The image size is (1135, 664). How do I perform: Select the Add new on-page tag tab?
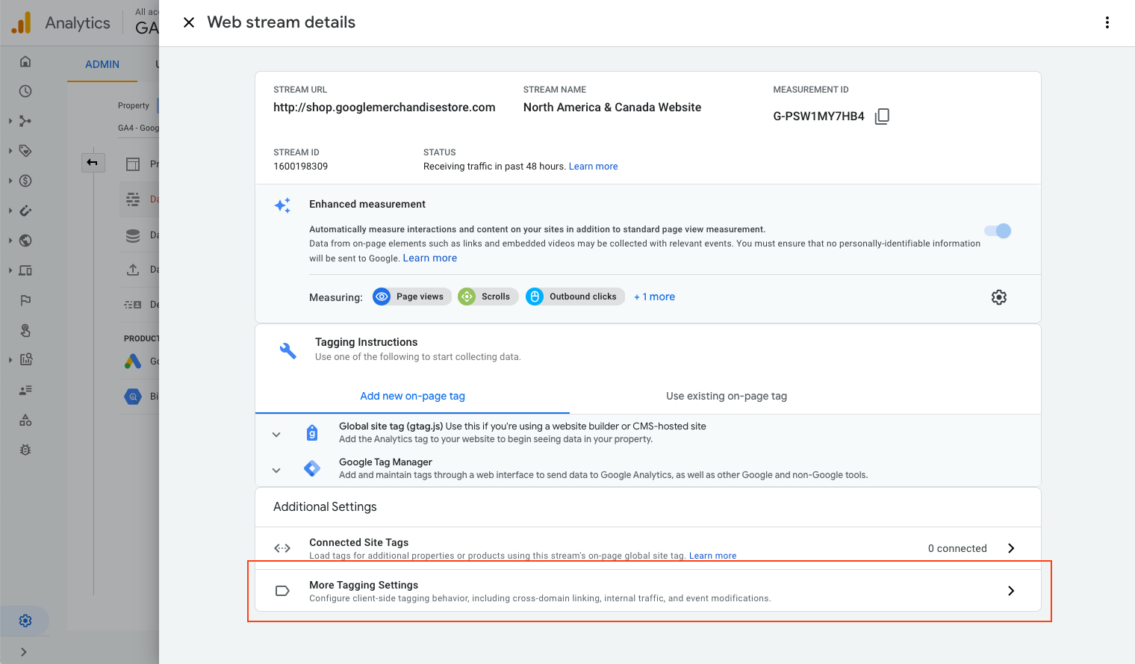412,396
